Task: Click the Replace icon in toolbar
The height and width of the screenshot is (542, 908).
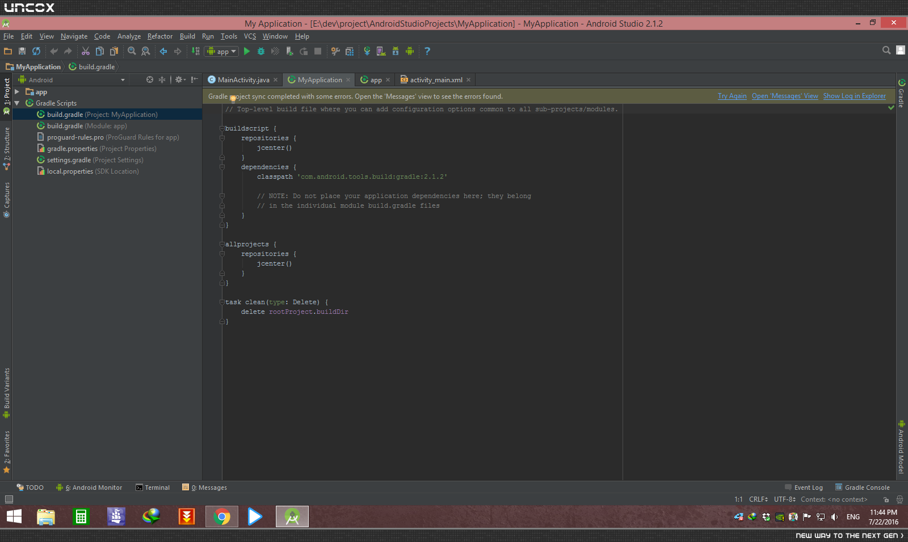Action: pyautogui.click(x=146, y=51)
